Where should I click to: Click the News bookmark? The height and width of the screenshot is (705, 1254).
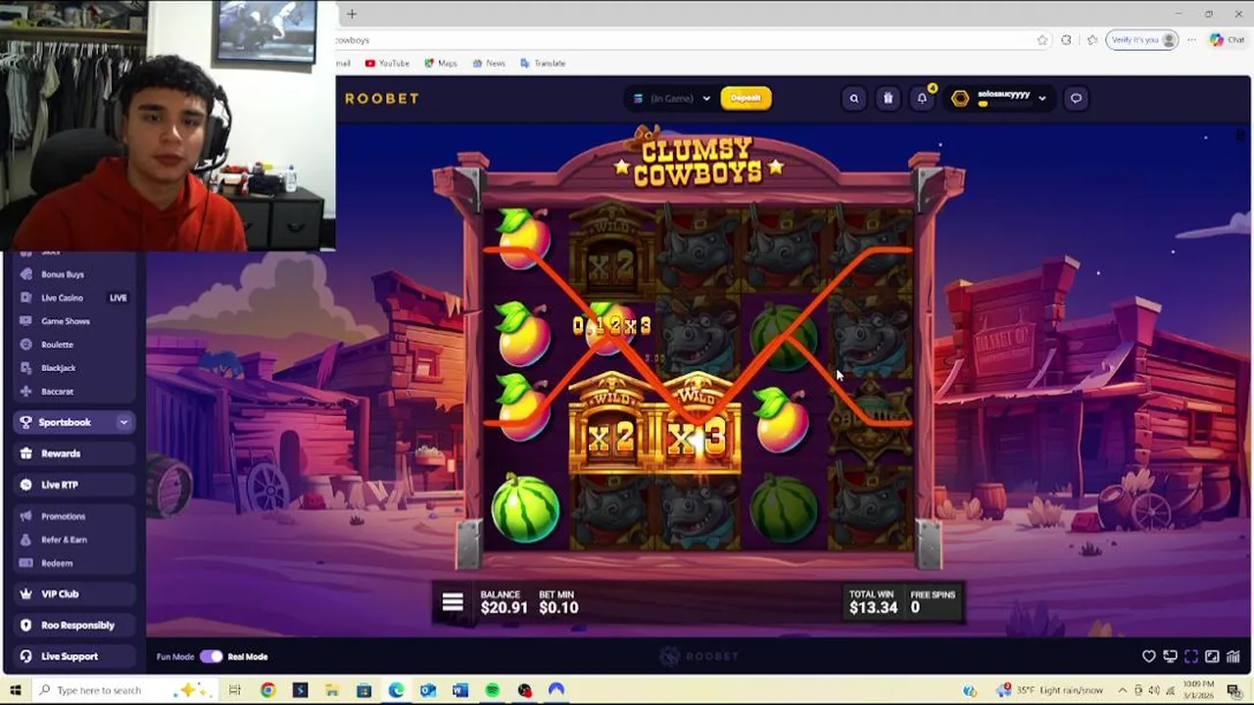489,63
